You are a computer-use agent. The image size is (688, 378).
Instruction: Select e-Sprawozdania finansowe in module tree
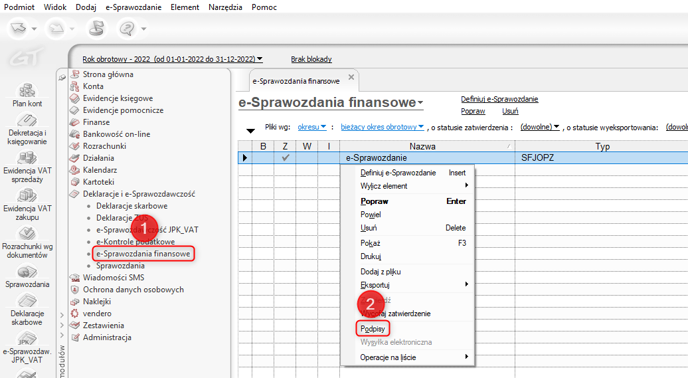pos(143,254)
